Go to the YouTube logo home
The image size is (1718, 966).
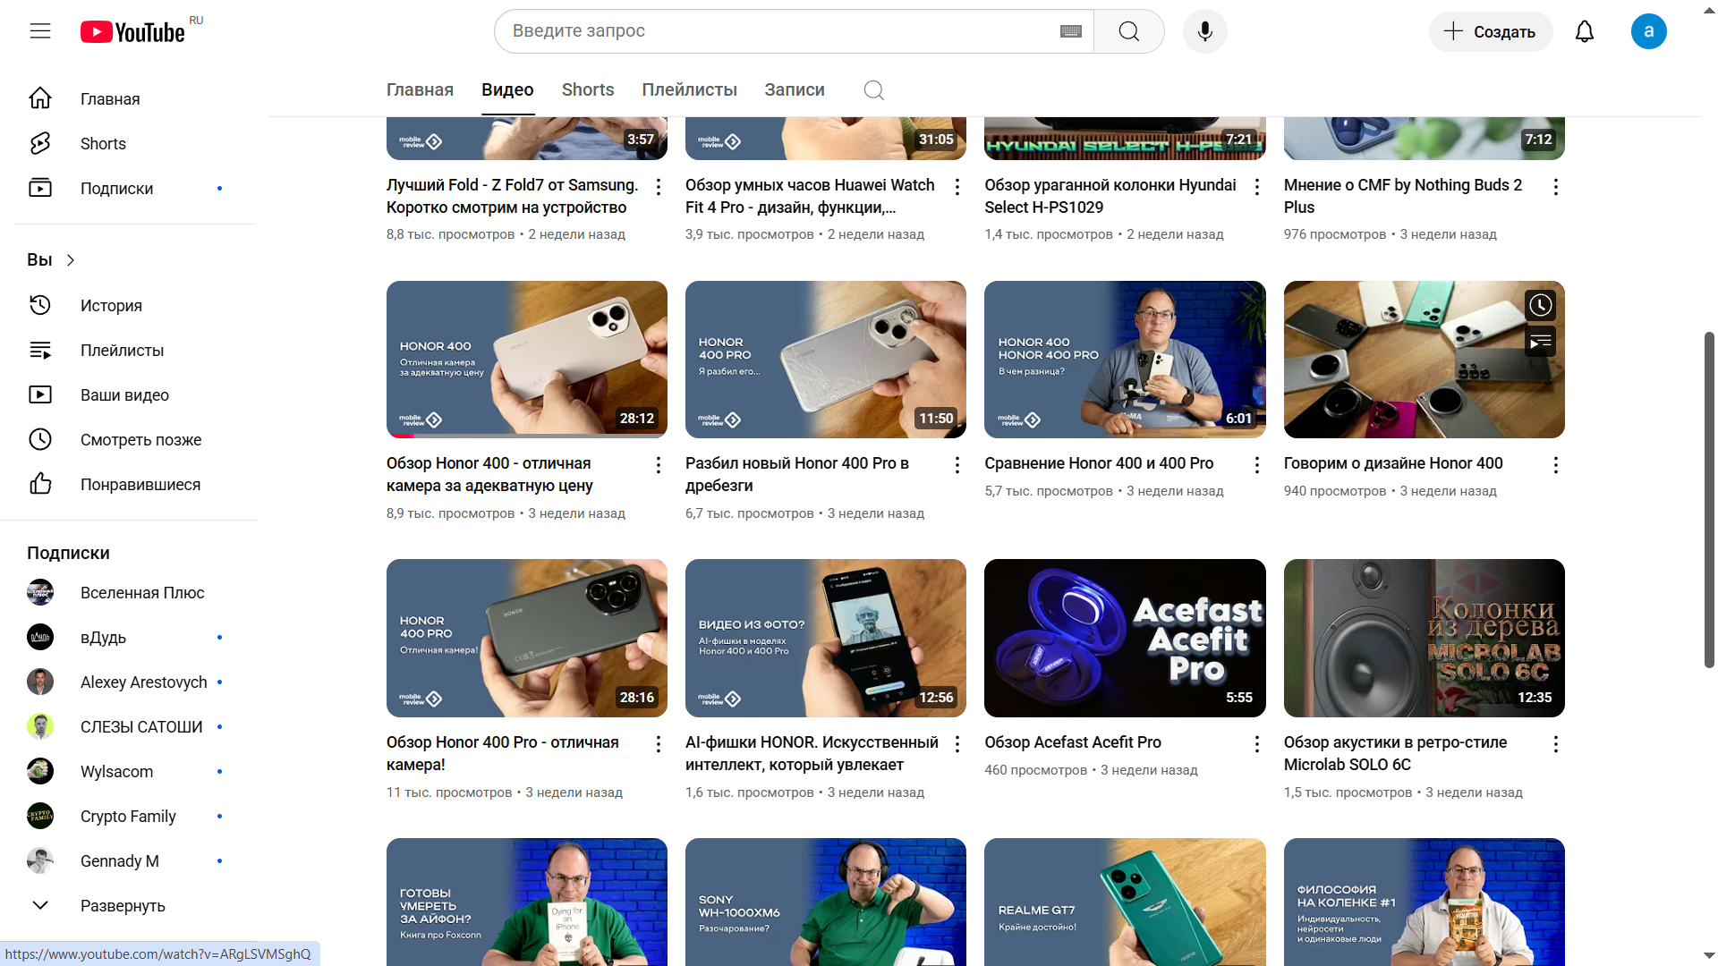[132, 32]
